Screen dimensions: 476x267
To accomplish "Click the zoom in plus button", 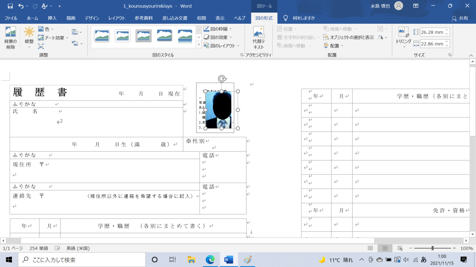I will [x=454, y=248].
